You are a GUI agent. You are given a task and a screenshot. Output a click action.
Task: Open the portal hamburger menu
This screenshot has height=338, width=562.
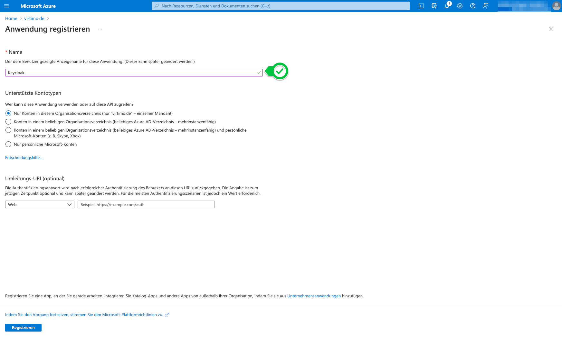tap(6, 5)
